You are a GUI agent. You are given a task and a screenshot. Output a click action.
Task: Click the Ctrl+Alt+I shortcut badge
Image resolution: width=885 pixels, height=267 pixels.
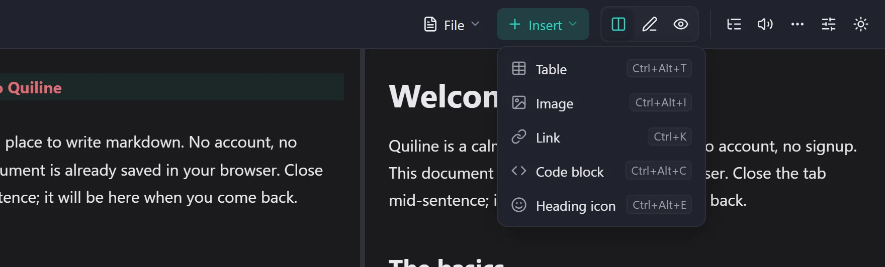[661, 102]
